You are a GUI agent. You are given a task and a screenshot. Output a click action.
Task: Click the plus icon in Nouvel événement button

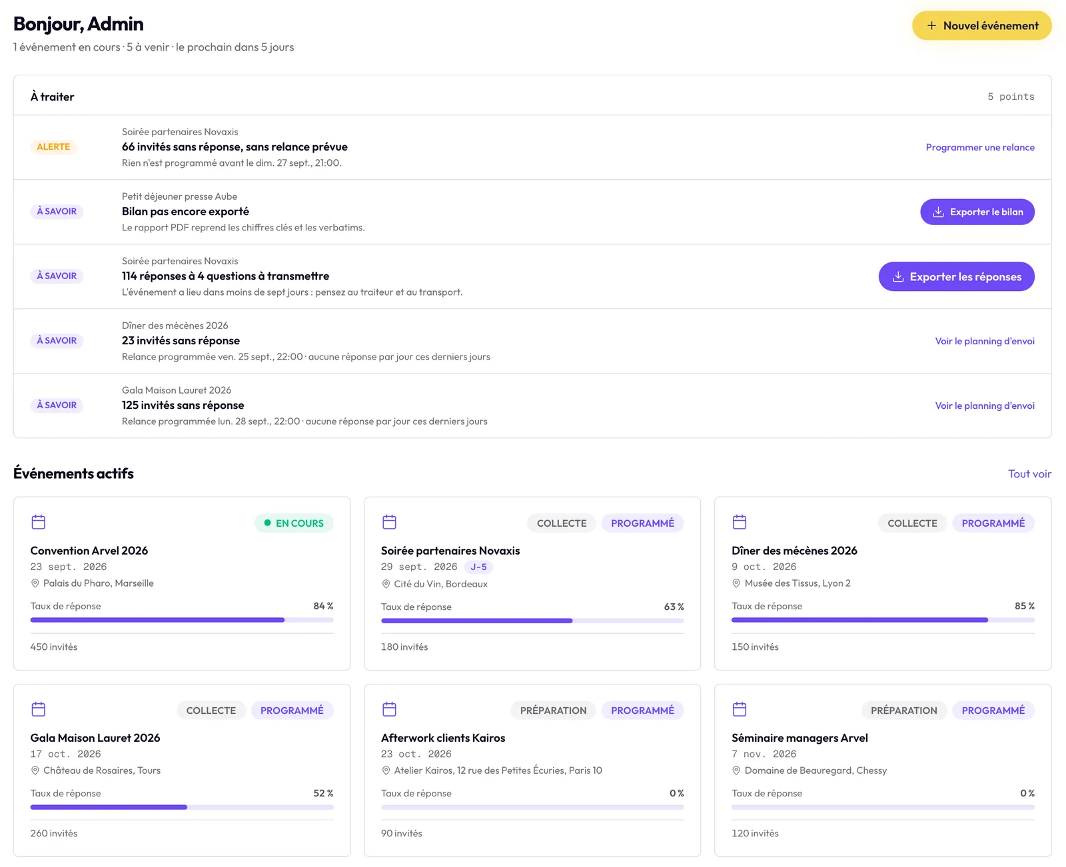(931, 25)
